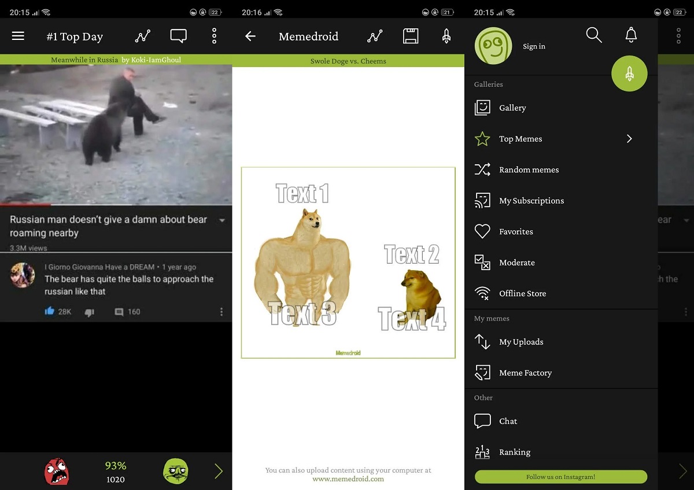
Task: Tap the Ranking podium icon
Action: tap(482, 452)
